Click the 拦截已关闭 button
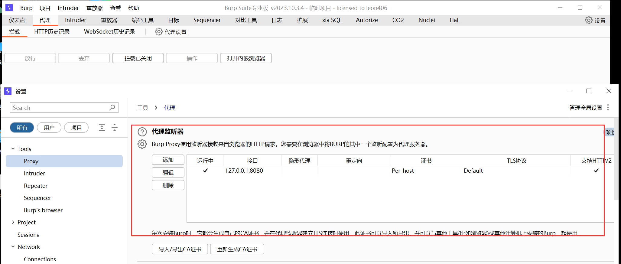621x264 pixels. tap(138, 58)
